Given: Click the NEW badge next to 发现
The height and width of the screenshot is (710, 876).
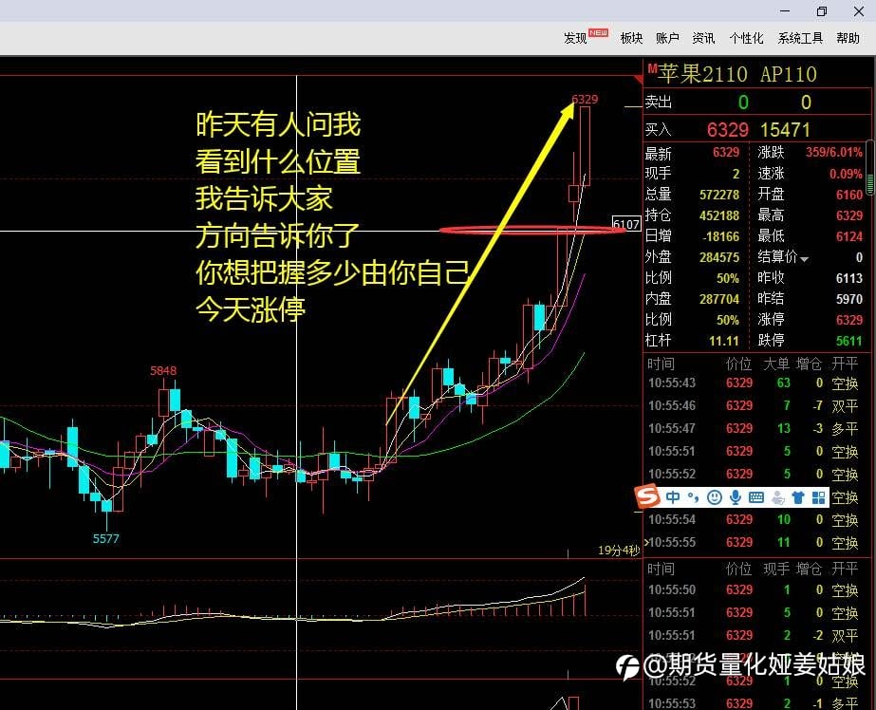Looking at the screenshot, I should [x=598, y=33].
